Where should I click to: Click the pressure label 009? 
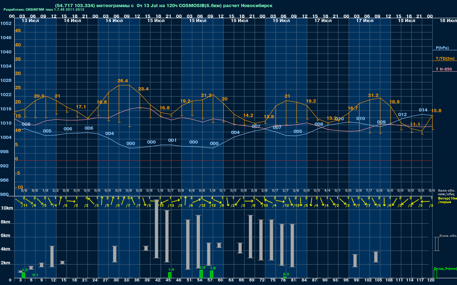pyautogui.click(x=381, y=122)
